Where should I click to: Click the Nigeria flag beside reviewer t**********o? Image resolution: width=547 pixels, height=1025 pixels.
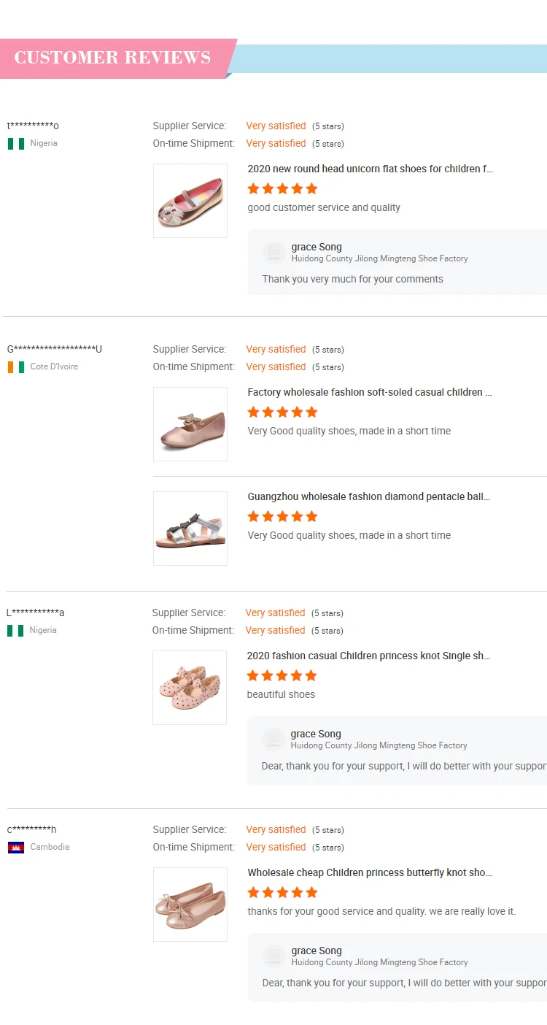[x=16, y=144]
